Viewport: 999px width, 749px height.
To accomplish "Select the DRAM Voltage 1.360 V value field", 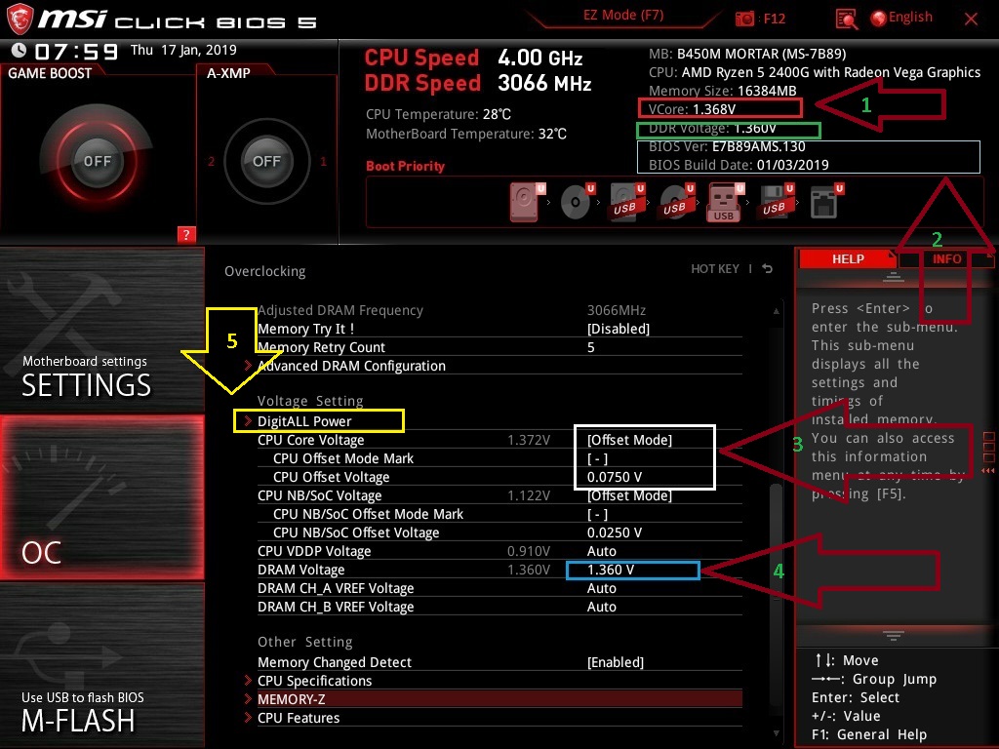I will click(632, 570).
